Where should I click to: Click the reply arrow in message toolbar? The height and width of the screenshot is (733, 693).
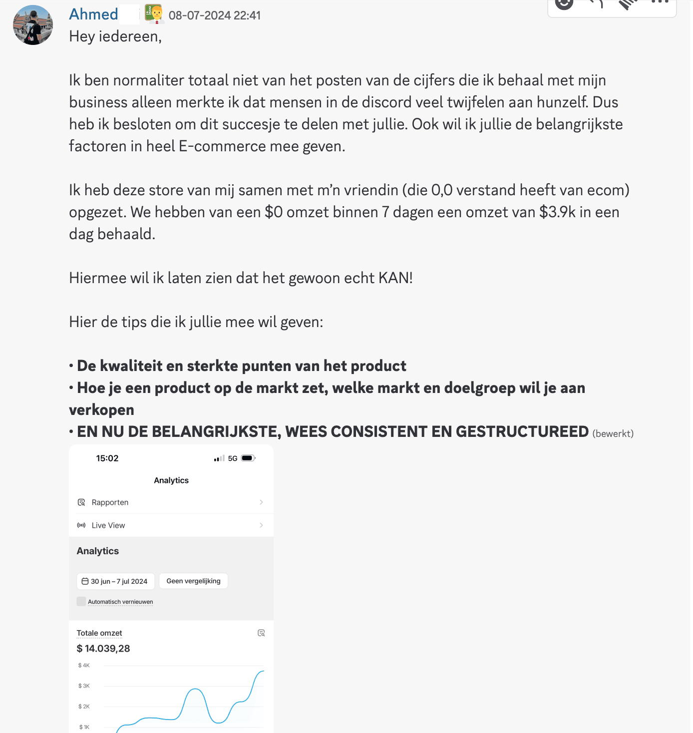point(596,3)
